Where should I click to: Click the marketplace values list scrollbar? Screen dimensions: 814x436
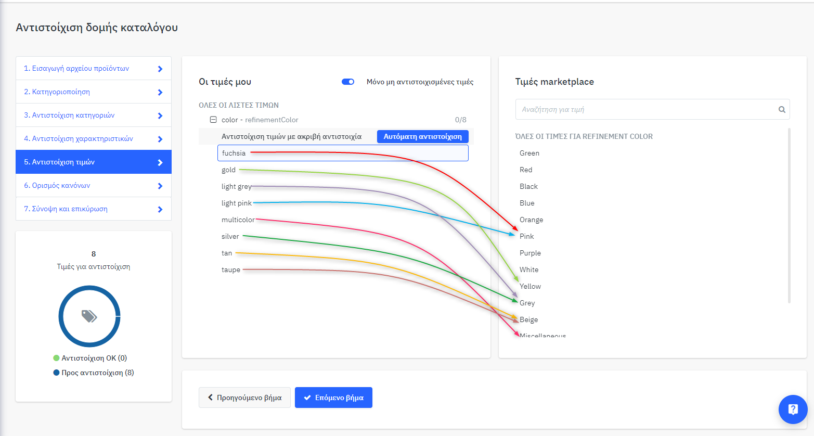tap(789, 215)
